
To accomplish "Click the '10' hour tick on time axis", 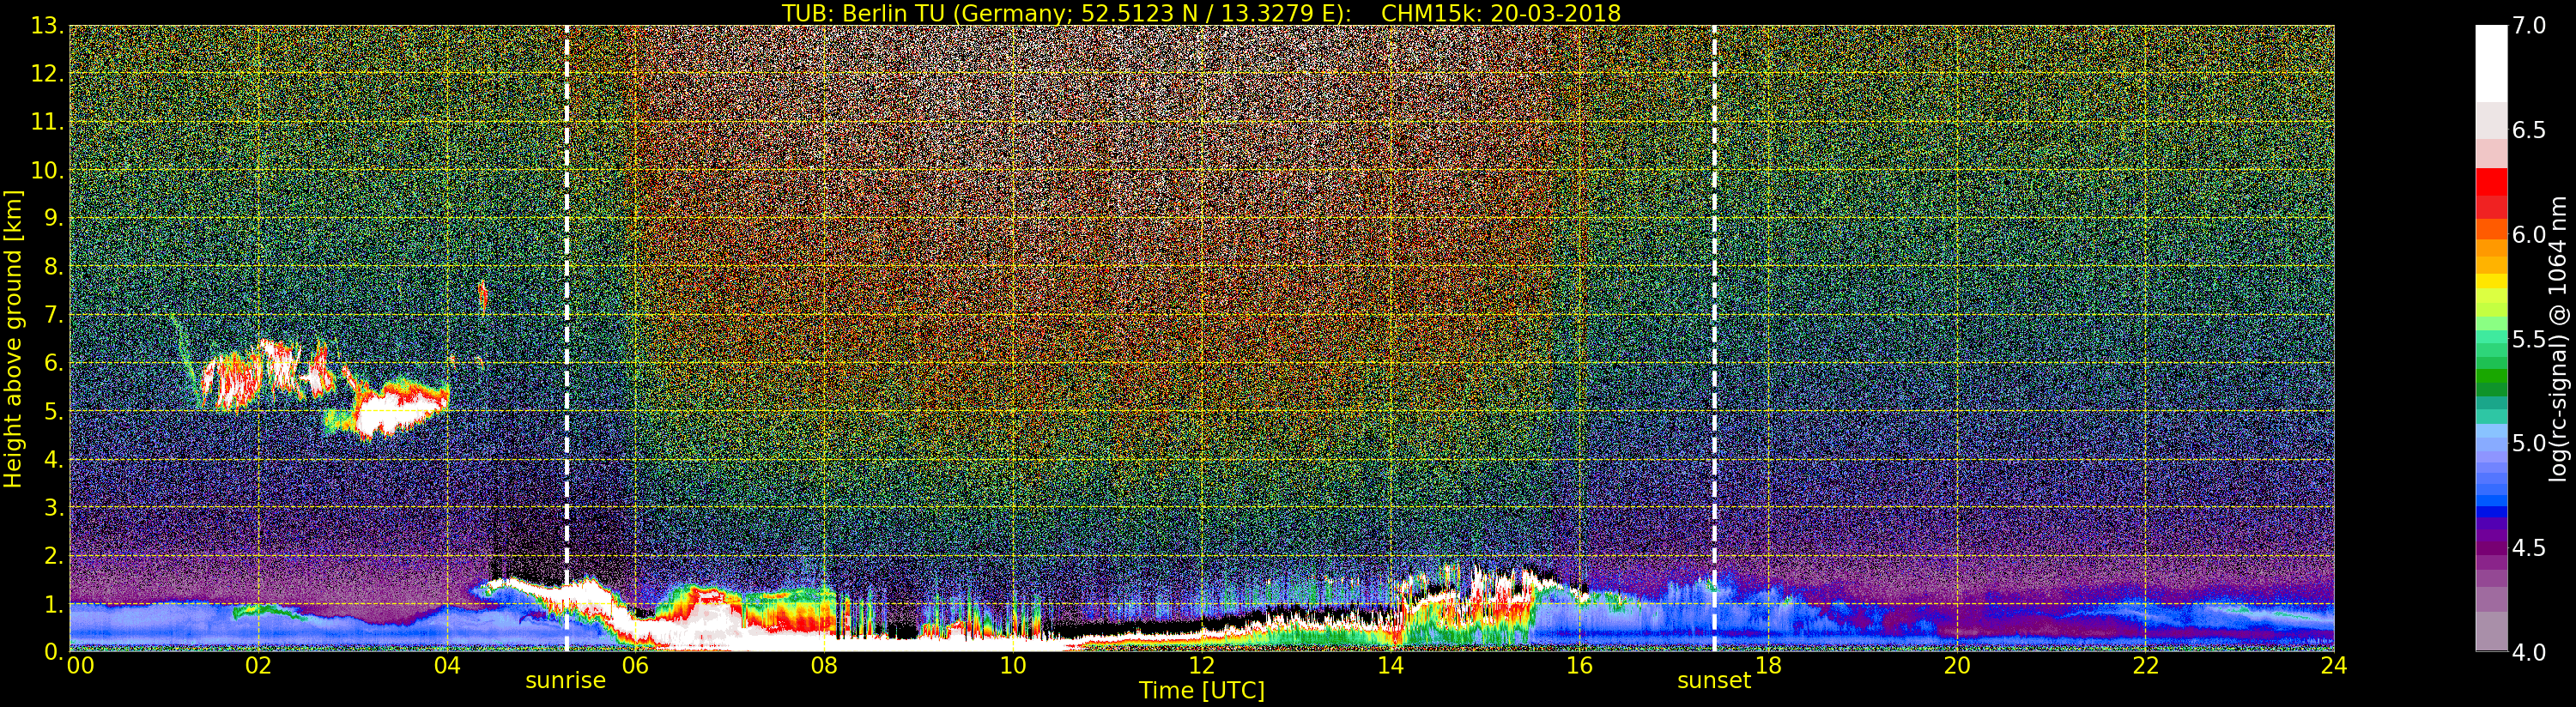I will 1013,666.
